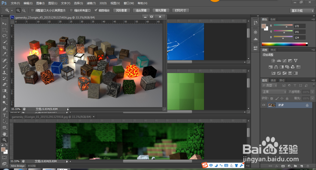Select the Hand tool
Image resolution: width=316 pixels, height=170 pixels.
tap(4, 134)
